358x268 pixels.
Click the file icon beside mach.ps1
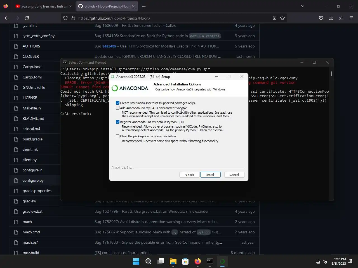(x=16, y=242)
